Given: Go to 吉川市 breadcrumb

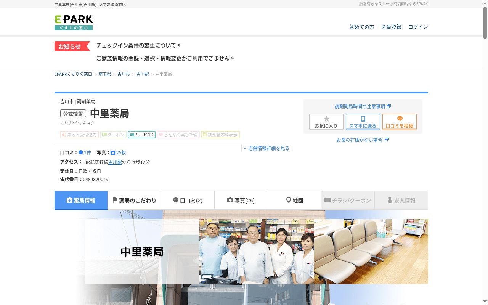Looking at the screenshot, I should tap(124, 74).
